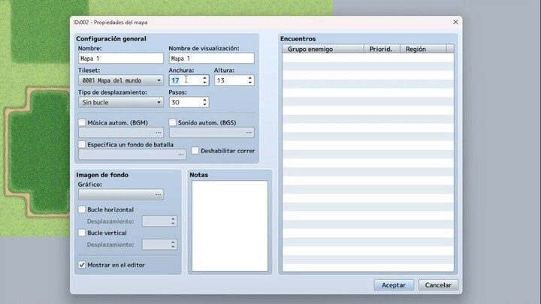This screenshot has height=304, width=541.
Task: Browse battle background ellipsis button
Action: (181, 155)
